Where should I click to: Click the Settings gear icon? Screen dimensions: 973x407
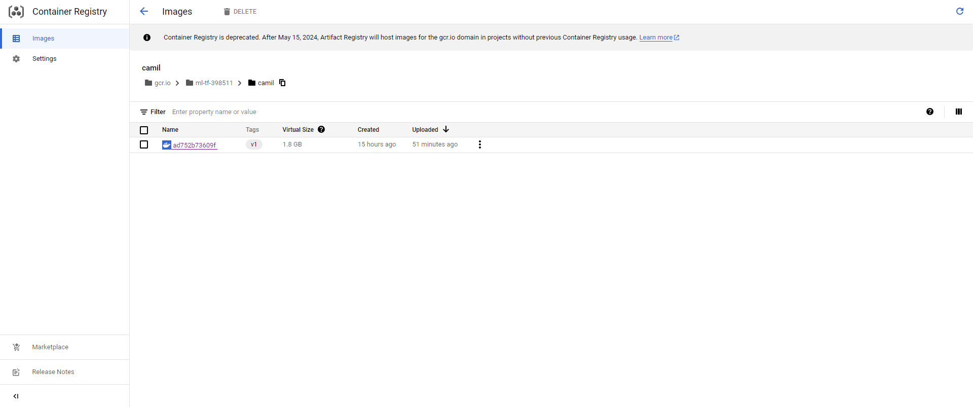(16, 59)
